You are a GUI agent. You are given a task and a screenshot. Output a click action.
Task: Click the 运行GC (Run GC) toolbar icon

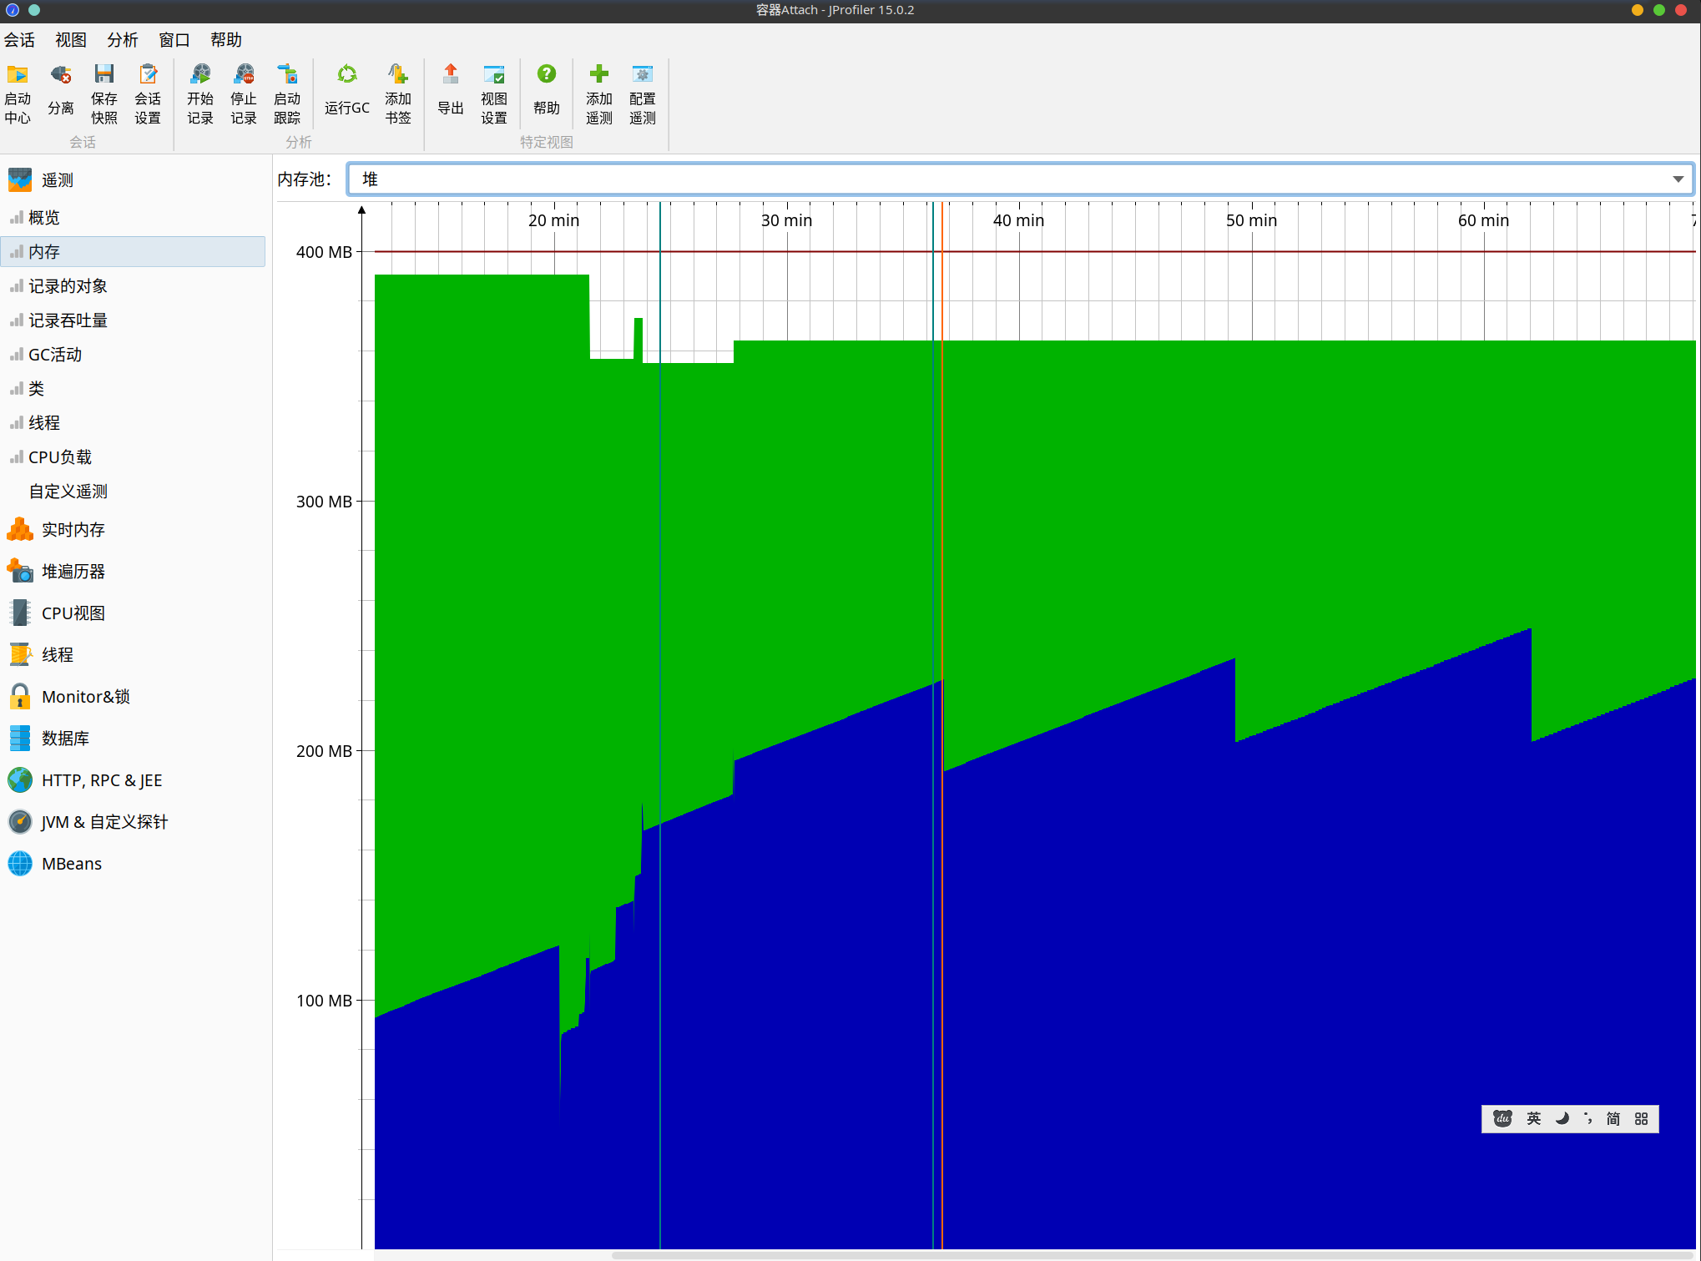coord(346,75)
